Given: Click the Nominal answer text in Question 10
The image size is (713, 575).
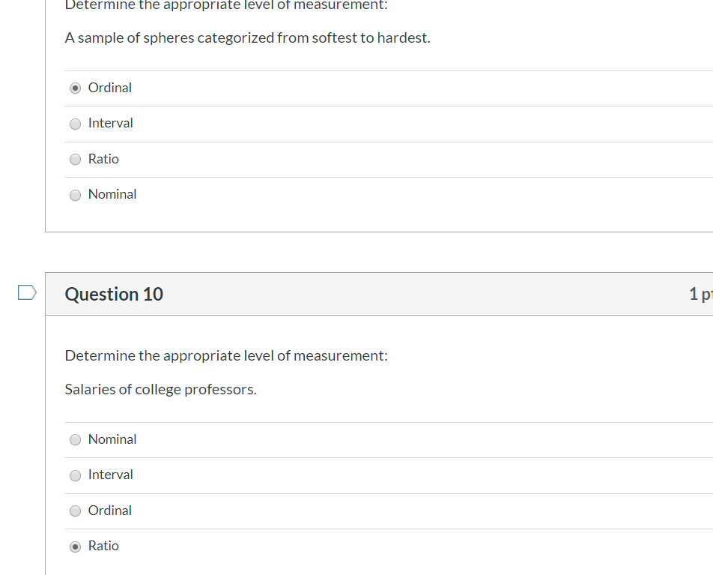Looking at the screenshot, I should point(112,439).
